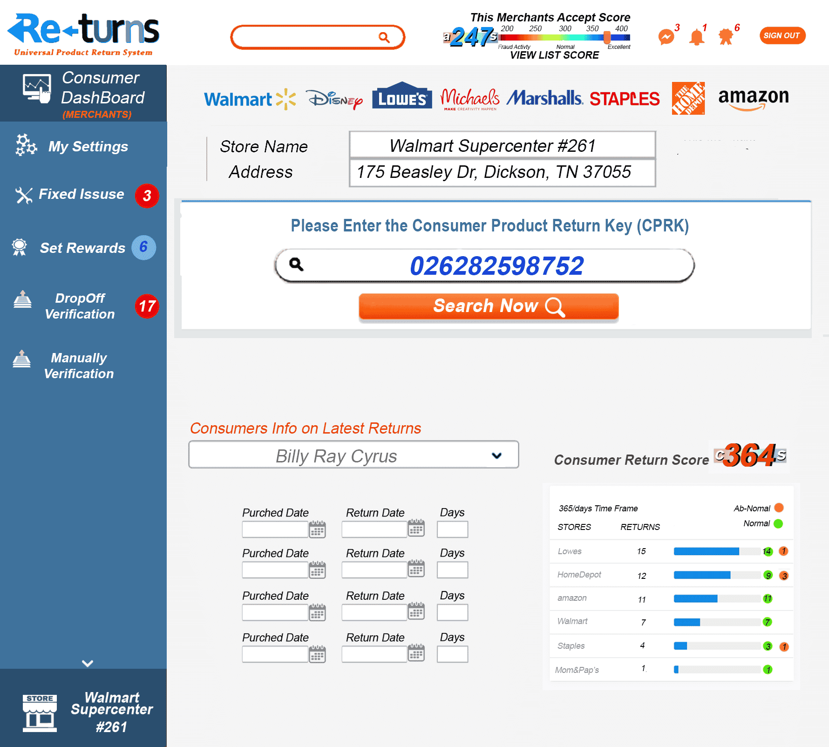Click the HomeDepot returns progress bar
The height and width of the screenshot is (747, 829).
(x=717, y=575)
